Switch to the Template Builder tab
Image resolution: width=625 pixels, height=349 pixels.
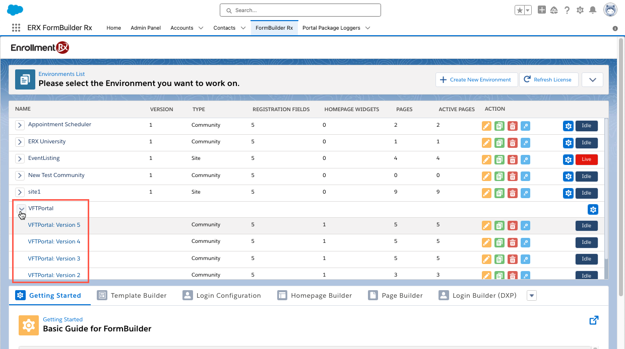pyautogui.click(x=132, y=296)
